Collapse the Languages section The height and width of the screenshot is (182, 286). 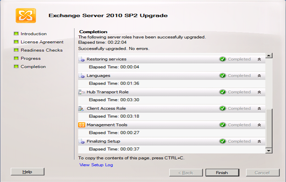259,76
